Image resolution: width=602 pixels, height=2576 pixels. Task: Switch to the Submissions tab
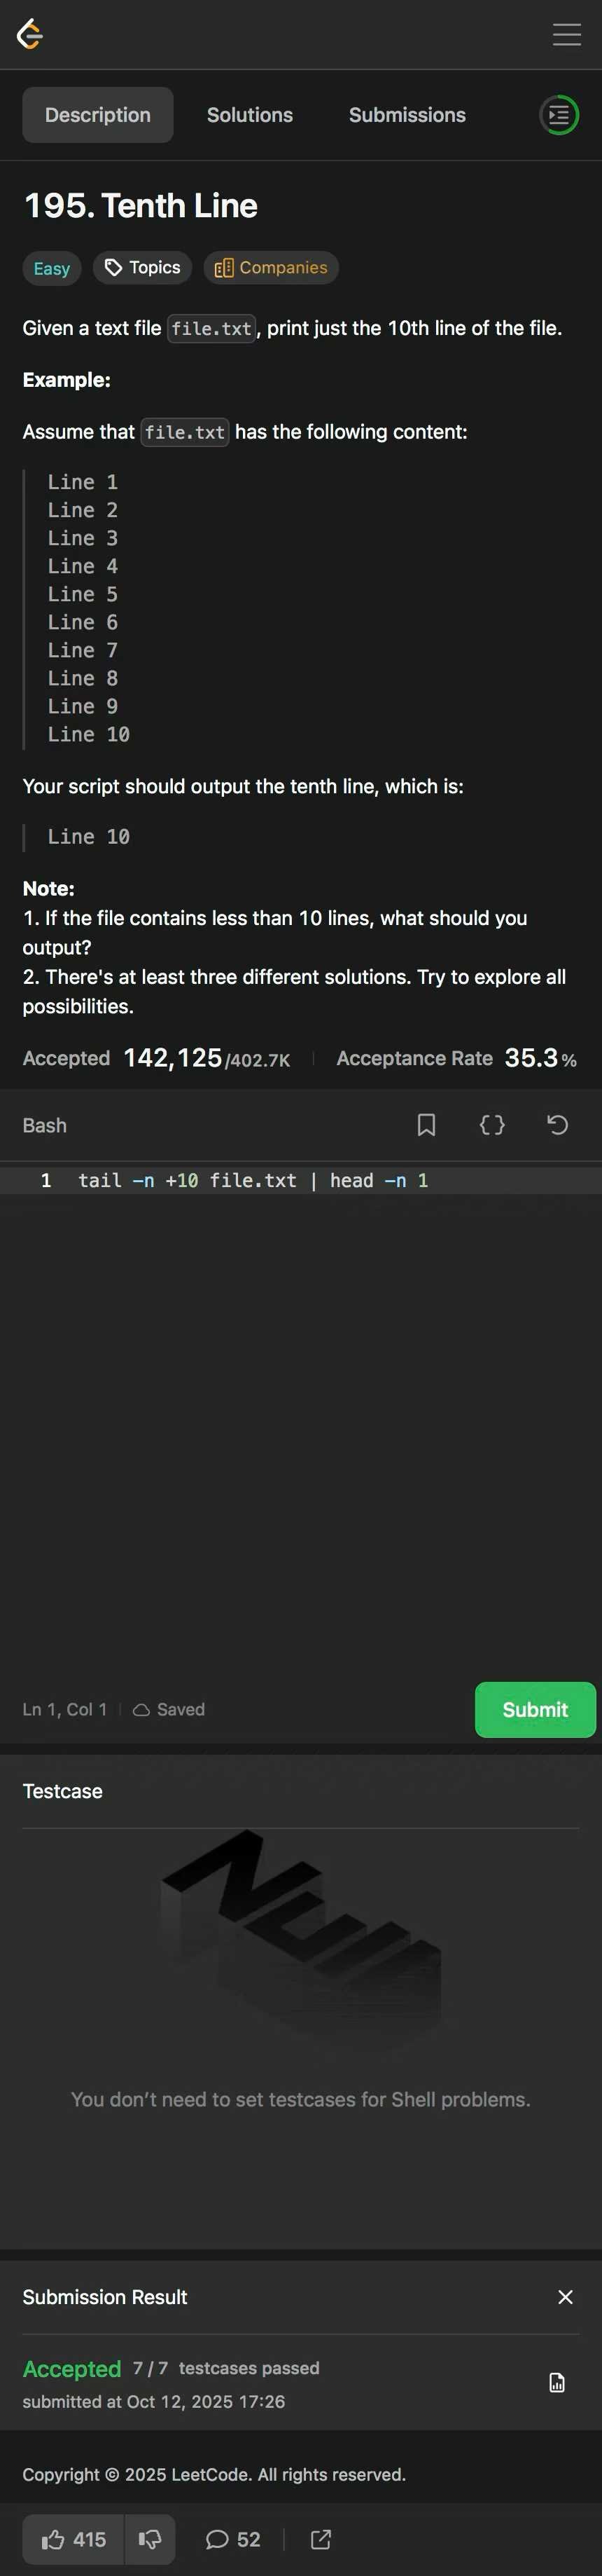coord(407,115)
